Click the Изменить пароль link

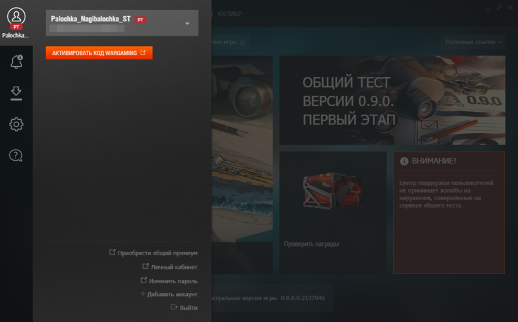[x=173, y=281]
